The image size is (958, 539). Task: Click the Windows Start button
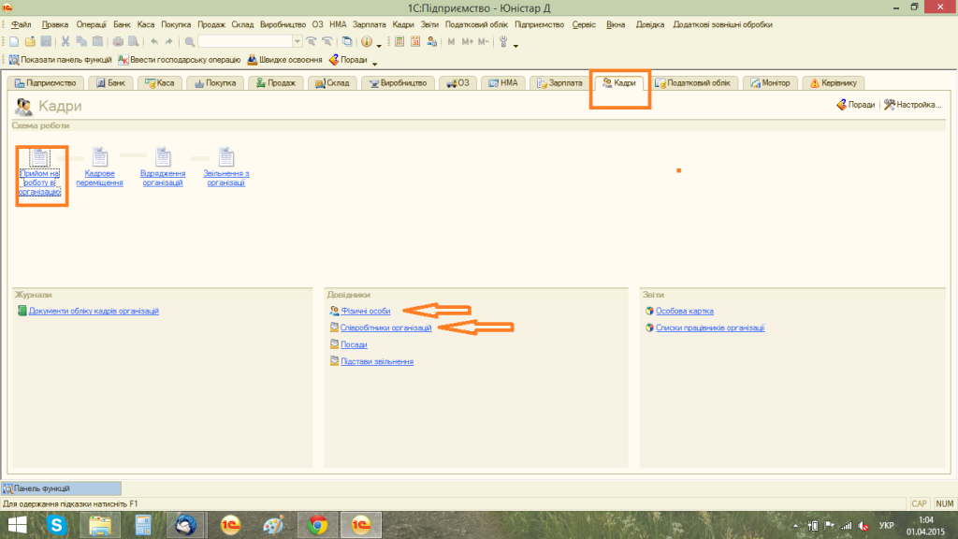pyautogui.click(x=17, y=525)
